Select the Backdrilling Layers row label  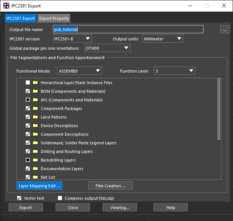(x=58, y=160)
